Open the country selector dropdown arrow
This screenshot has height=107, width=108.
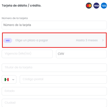tap(13, 80)
